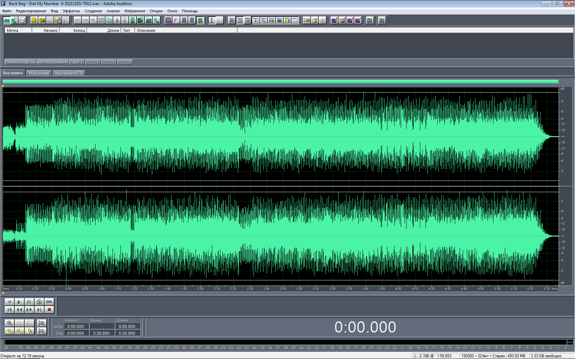Zoom in horizontally with magnifier icon
Image resolution: width=575 pixels, height=359 pixels.
[x=10, y=323]
